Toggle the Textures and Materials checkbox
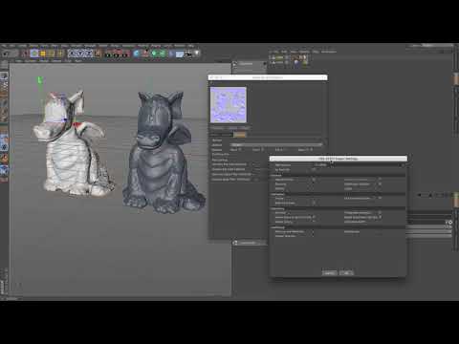This screenshot has height=344, width=459. 313,231
